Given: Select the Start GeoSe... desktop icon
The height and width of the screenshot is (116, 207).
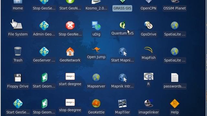Looking at the screenshot, I should pos(18,103).
